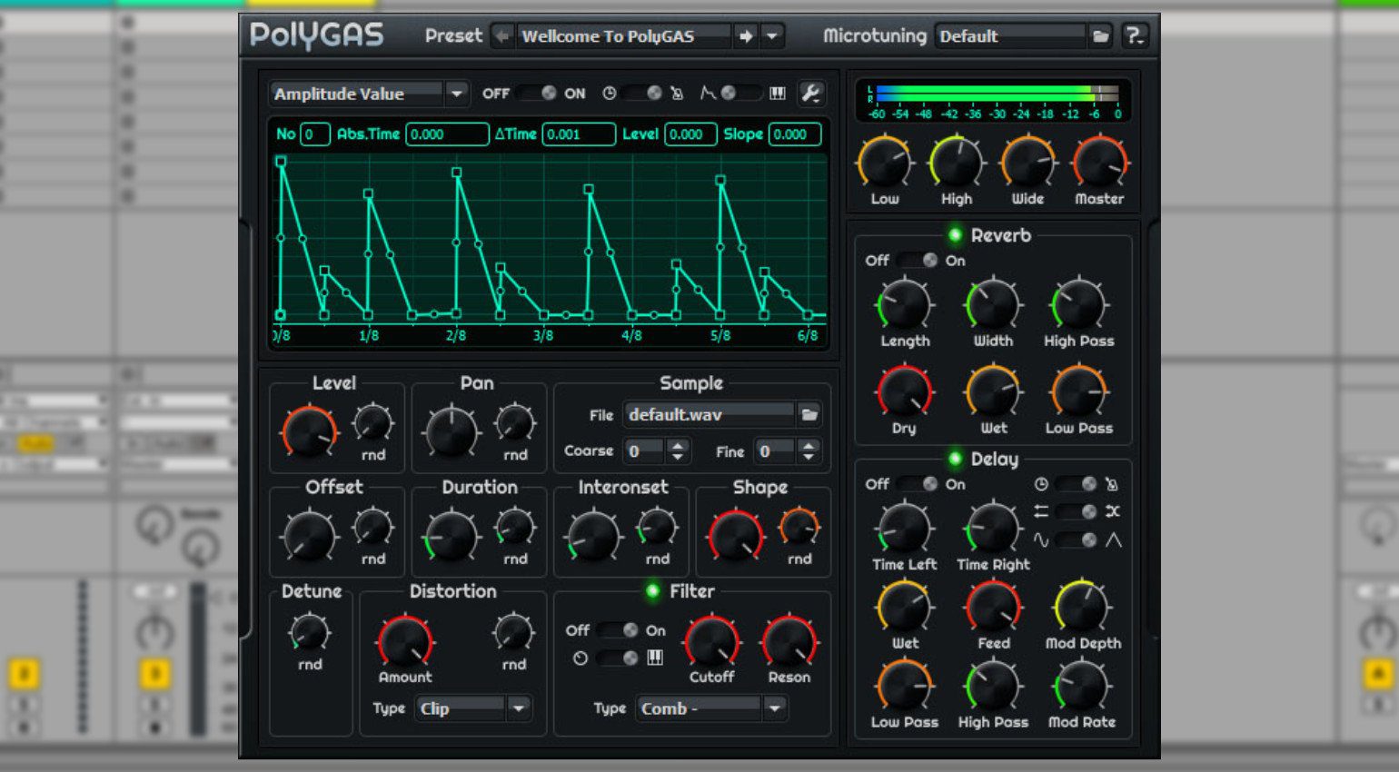Image resolution: width=1399 pixels, height=772 pixels.
Task: Click the Distortion Amount knob
Action: coord(405,642)
